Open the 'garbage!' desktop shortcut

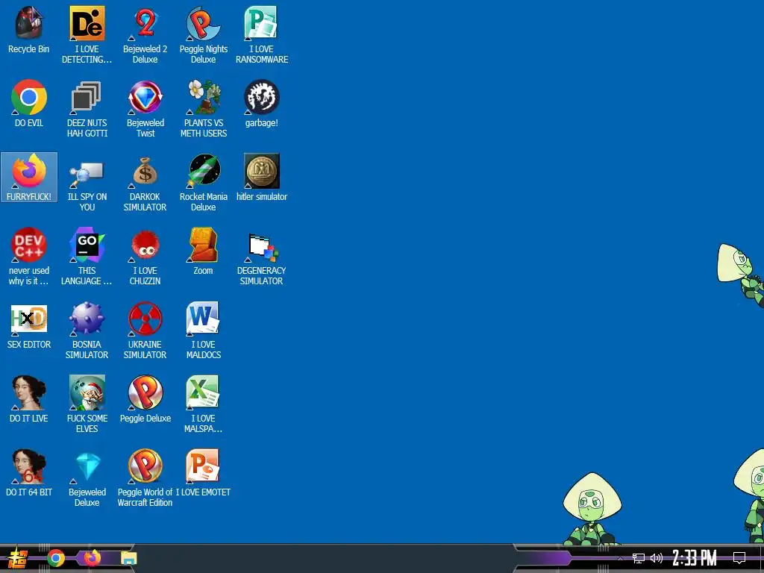pyautogui.click(x=262, y=104)
